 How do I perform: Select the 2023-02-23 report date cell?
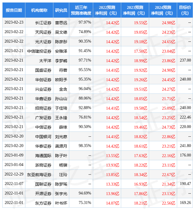click(x=14, y=22)
